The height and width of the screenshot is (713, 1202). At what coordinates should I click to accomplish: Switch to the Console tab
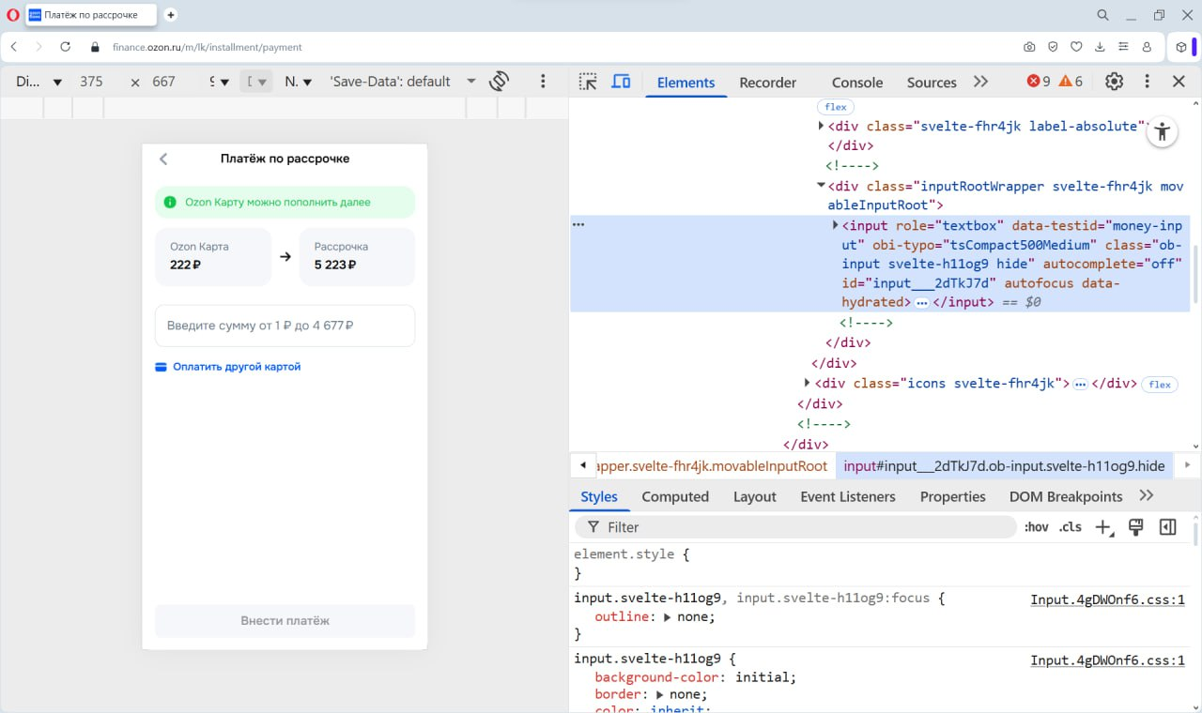856,83
